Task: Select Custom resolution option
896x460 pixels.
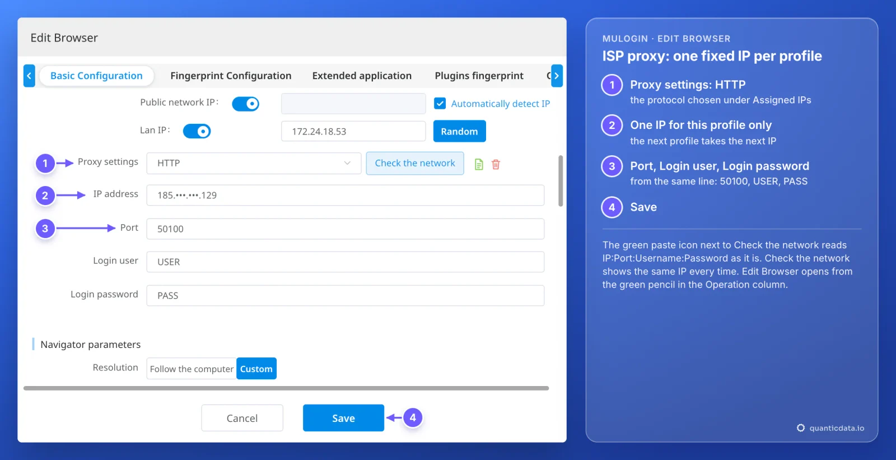Action: click(x=256, y=369)
